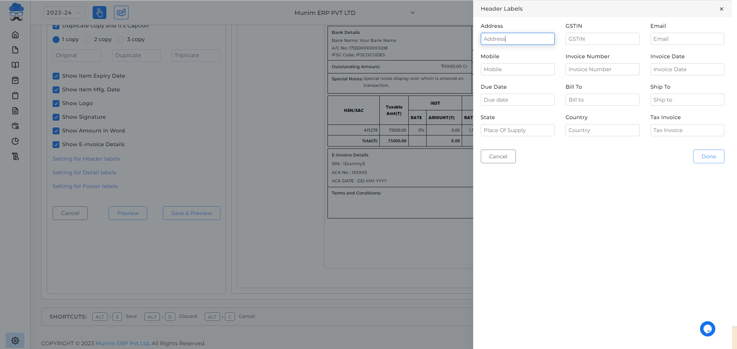737x349 pixels.
Task: Open Setting for Detail labels
Action: (x=84, y=172)
